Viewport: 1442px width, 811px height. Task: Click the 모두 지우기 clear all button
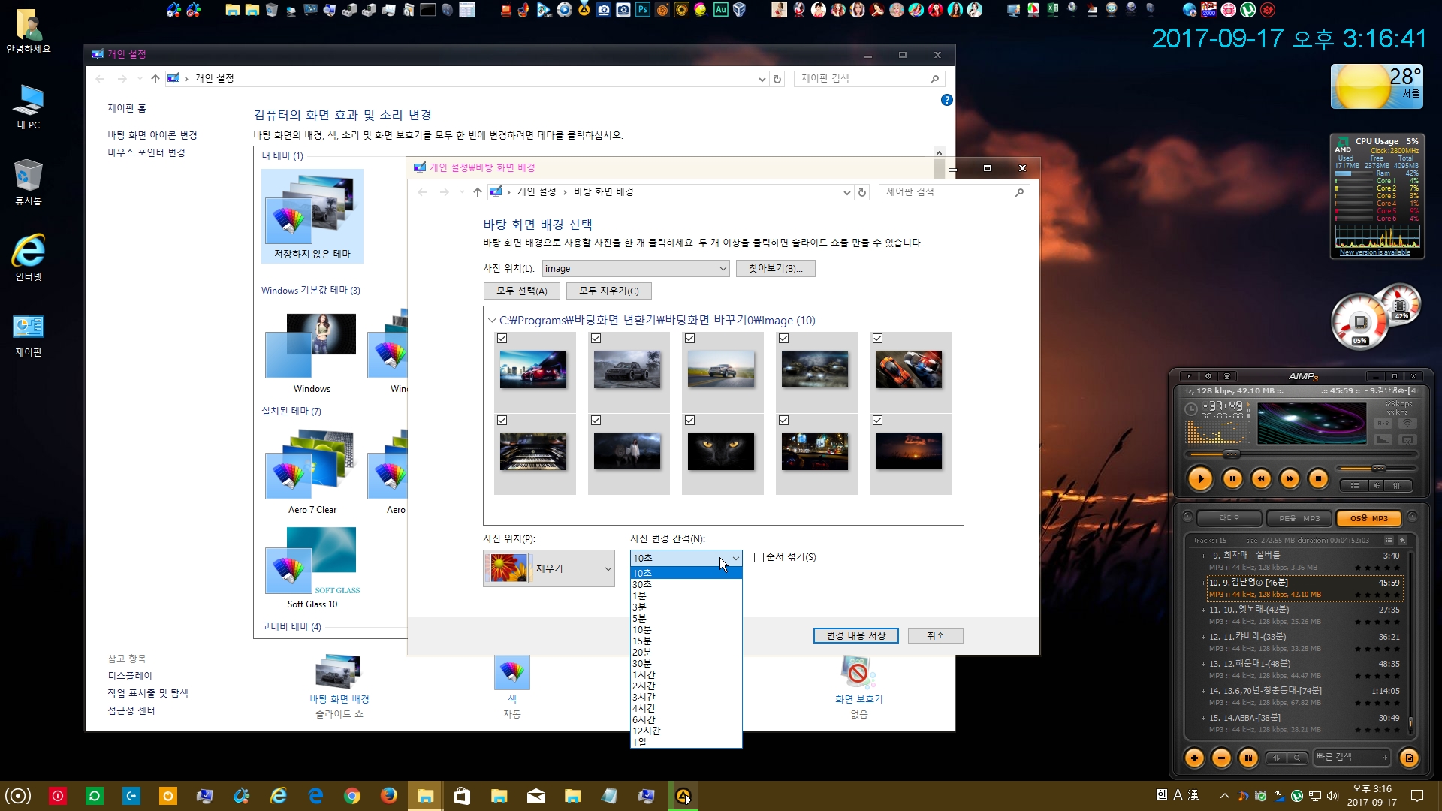(608, 291)
